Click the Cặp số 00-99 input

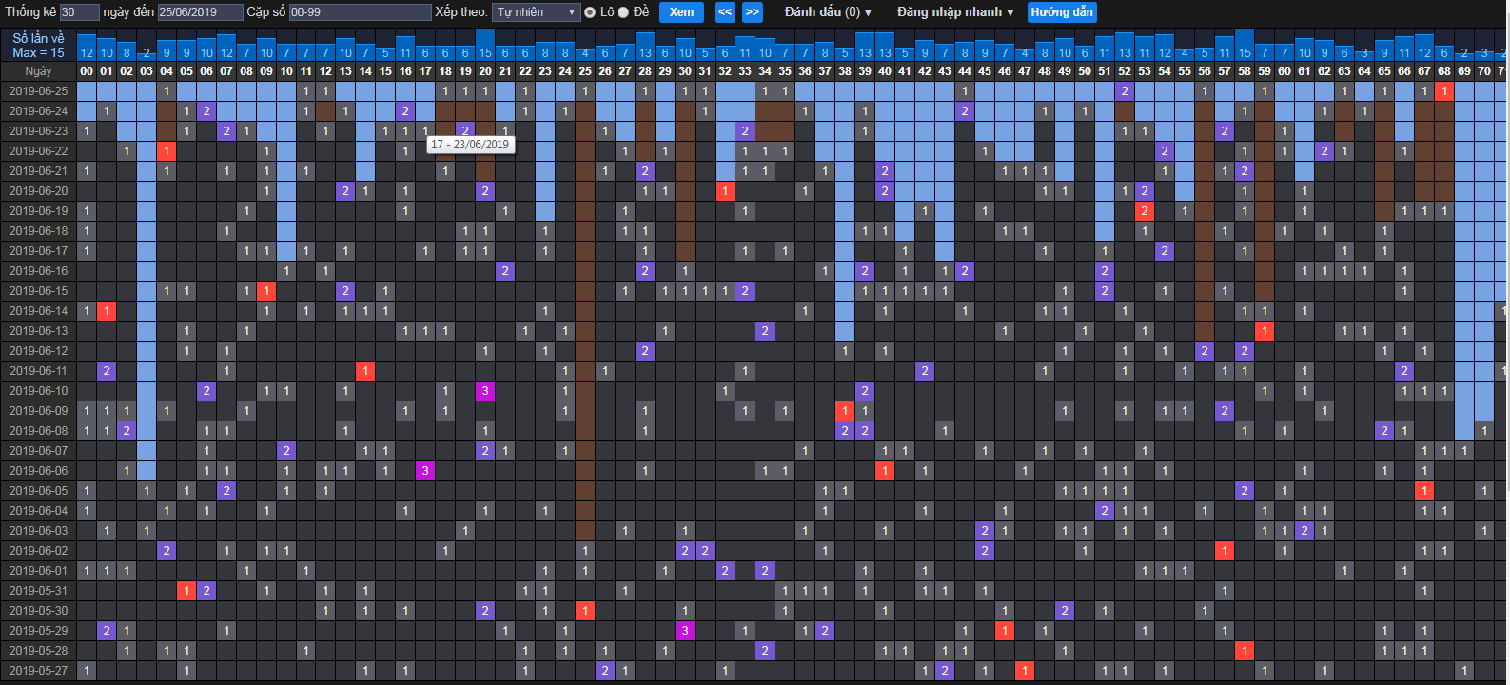(360, 12)
